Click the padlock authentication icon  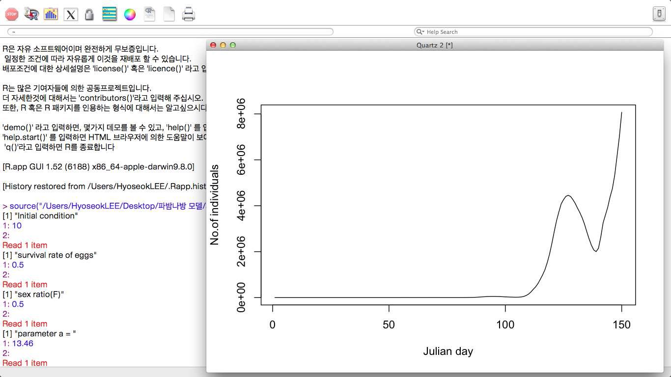coord(89,14)
